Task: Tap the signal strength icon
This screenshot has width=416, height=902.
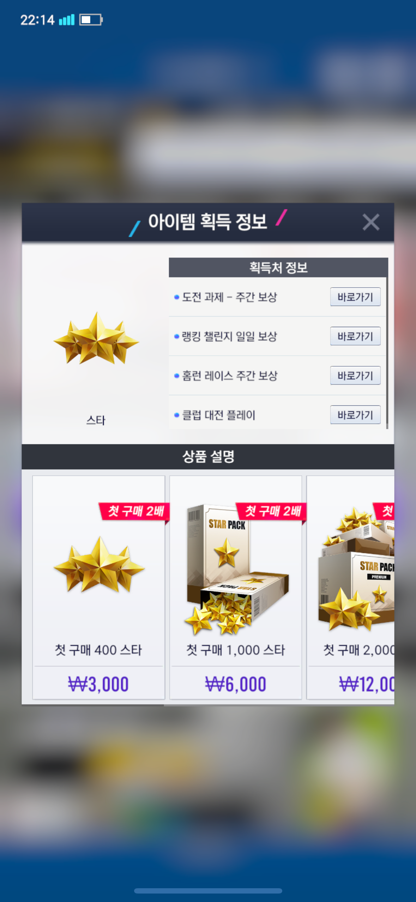Action: click(x=67, y=20)
